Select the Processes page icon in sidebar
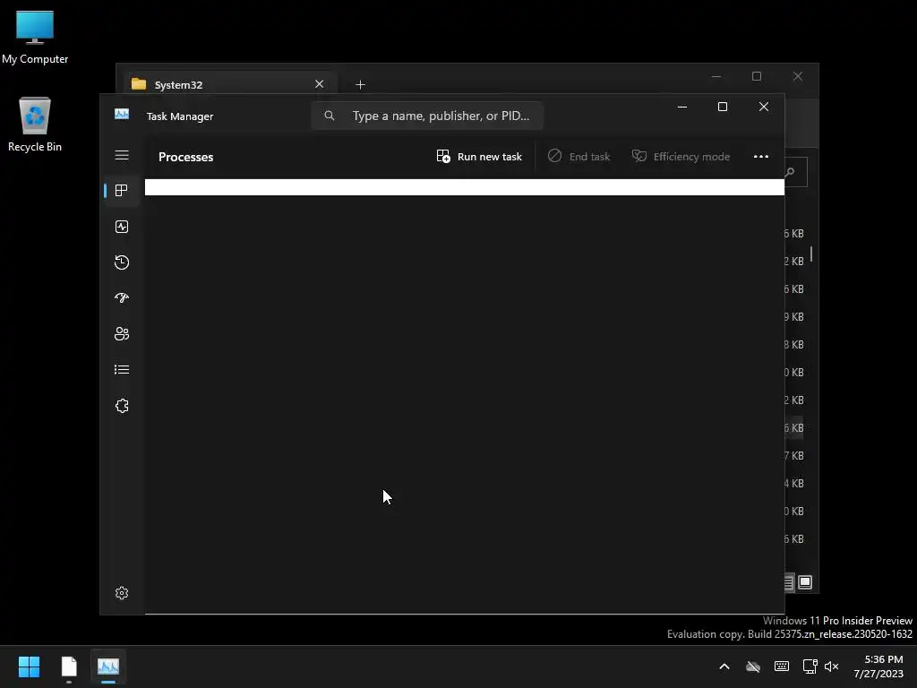Viewport: 917px width, 688px height. pos(122,190)
